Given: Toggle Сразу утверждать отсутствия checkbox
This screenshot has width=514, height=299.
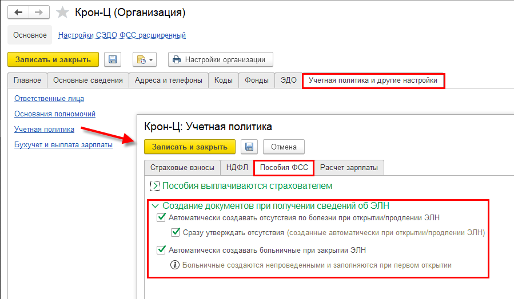Looking at the screenshot, I should click(x=176, y=232).
